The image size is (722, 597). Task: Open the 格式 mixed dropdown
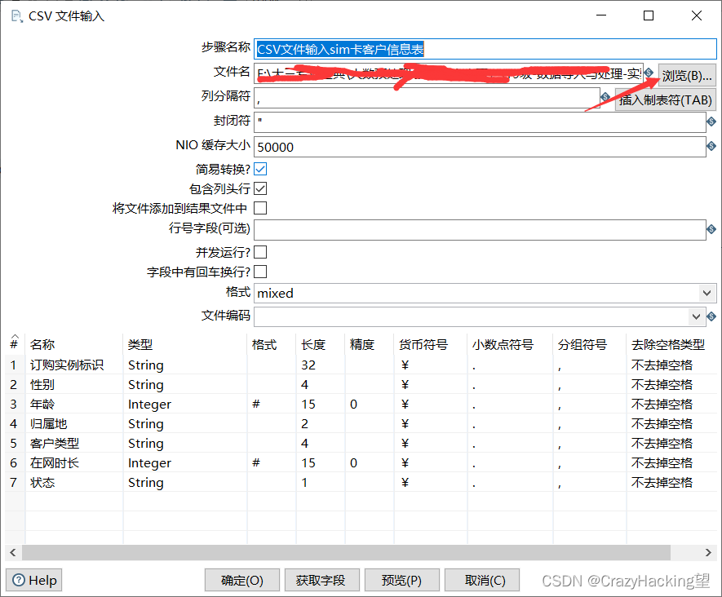pyautogui.click(x=706, y=293)
